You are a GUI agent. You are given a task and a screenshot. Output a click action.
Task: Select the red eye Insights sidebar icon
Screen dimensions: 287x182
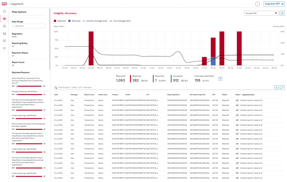[x=4, y=19]
